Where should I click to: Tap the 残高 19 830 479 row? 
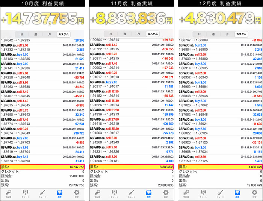pyautogui.click(x=220, y=185)
